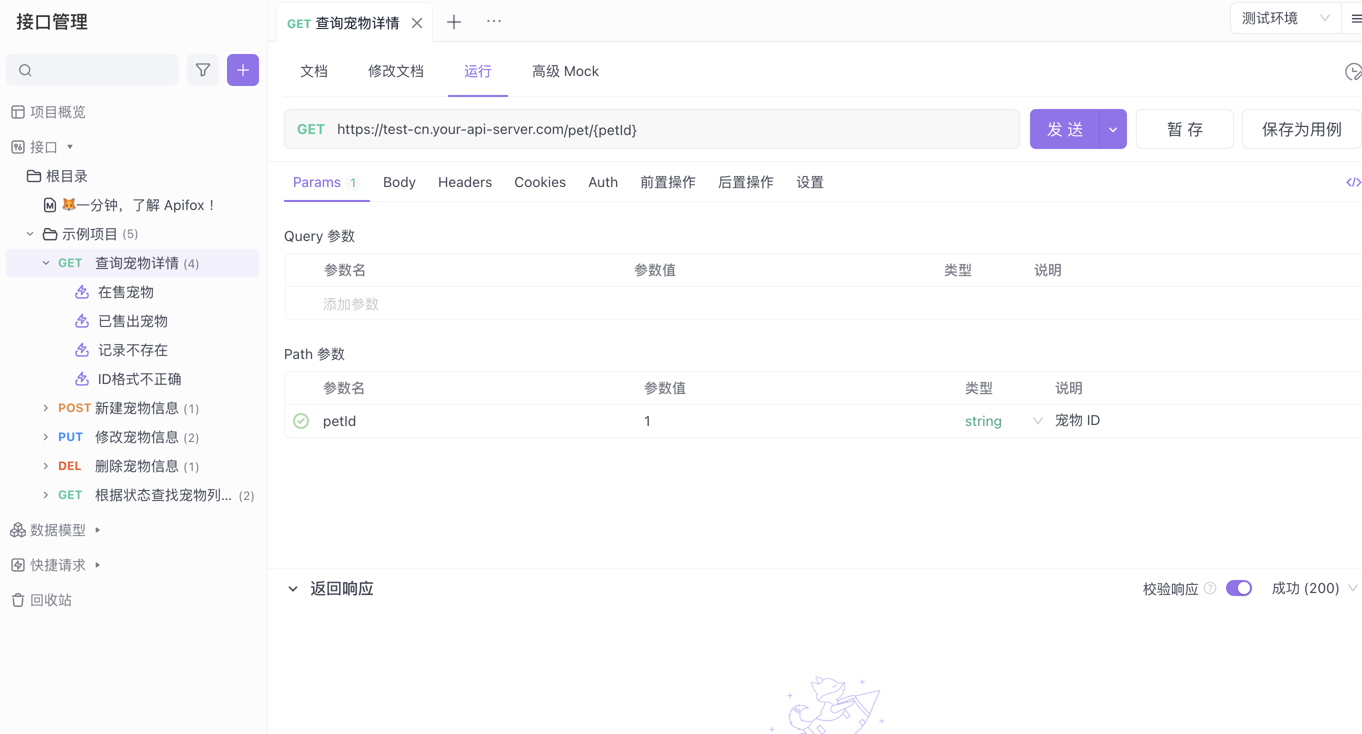Screen dimensions: 1362x734
Task: Click the 发送 send button
Action: pyautogui.click(x=1064, y=128)
